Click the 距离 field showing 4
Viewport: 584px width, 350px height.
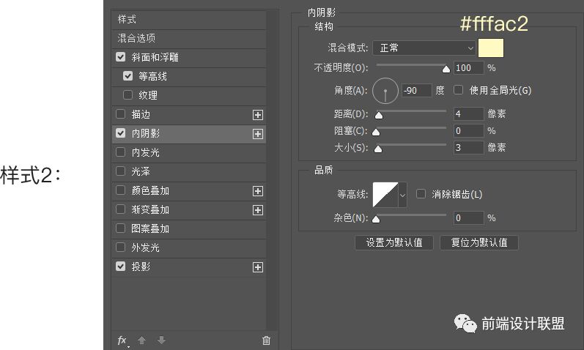tap(468, 114)
